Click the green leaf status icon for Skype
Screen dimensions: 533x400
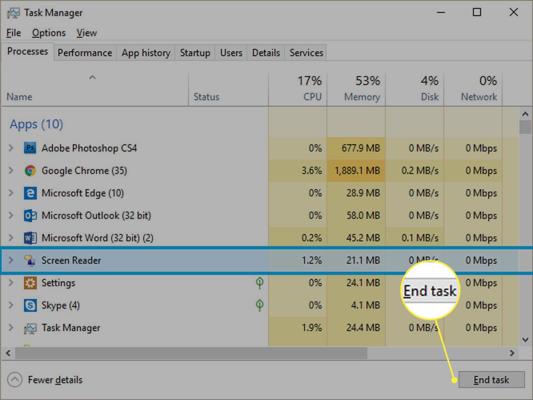pyautogui.click(x=259, y=305)
